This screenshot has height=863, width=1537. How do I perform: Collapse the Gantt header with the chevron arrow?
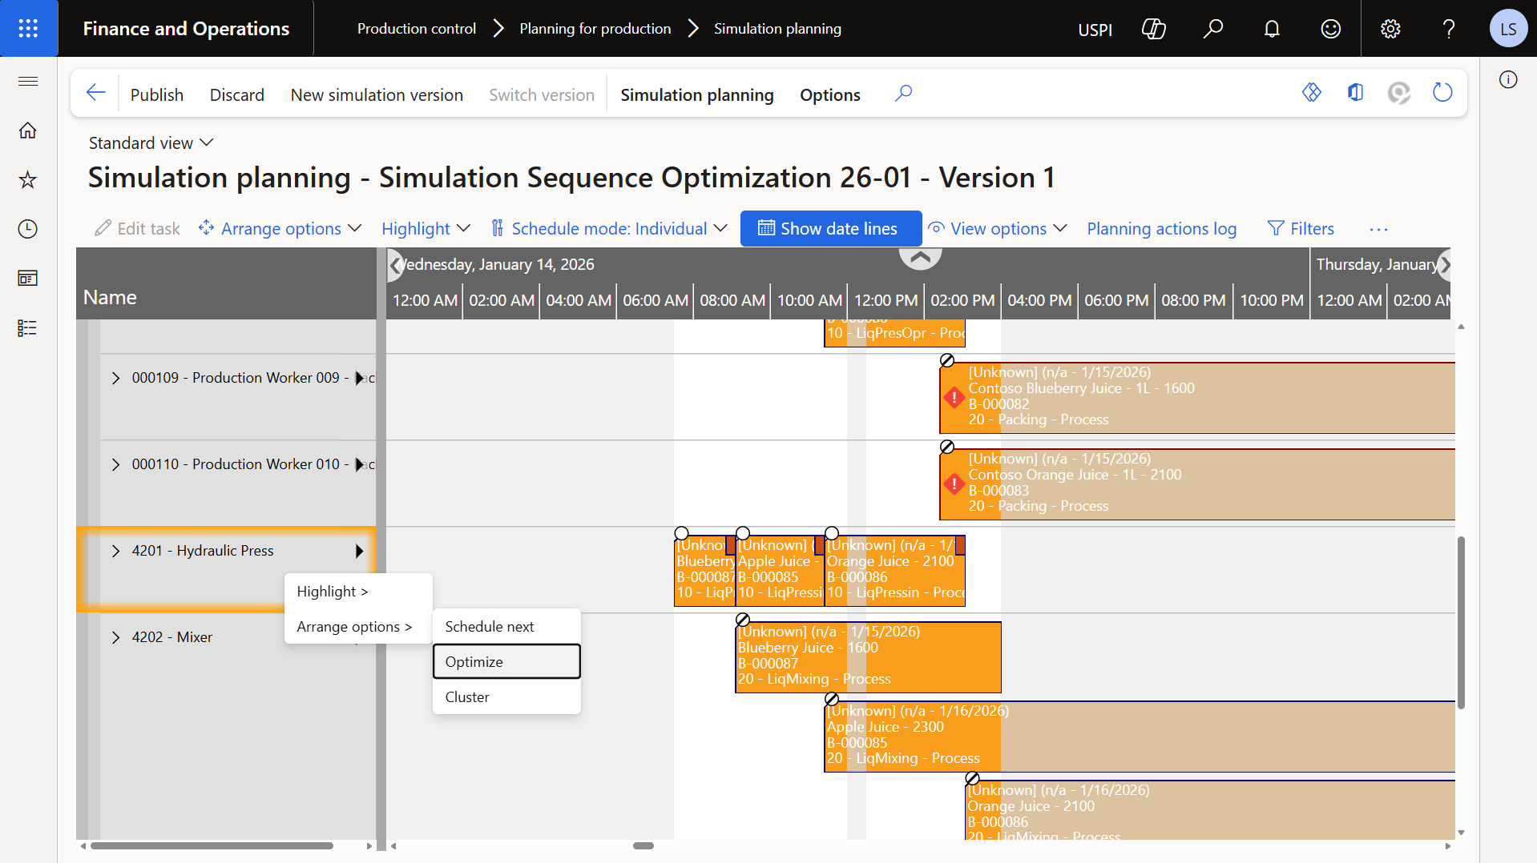tap(920, 257)
